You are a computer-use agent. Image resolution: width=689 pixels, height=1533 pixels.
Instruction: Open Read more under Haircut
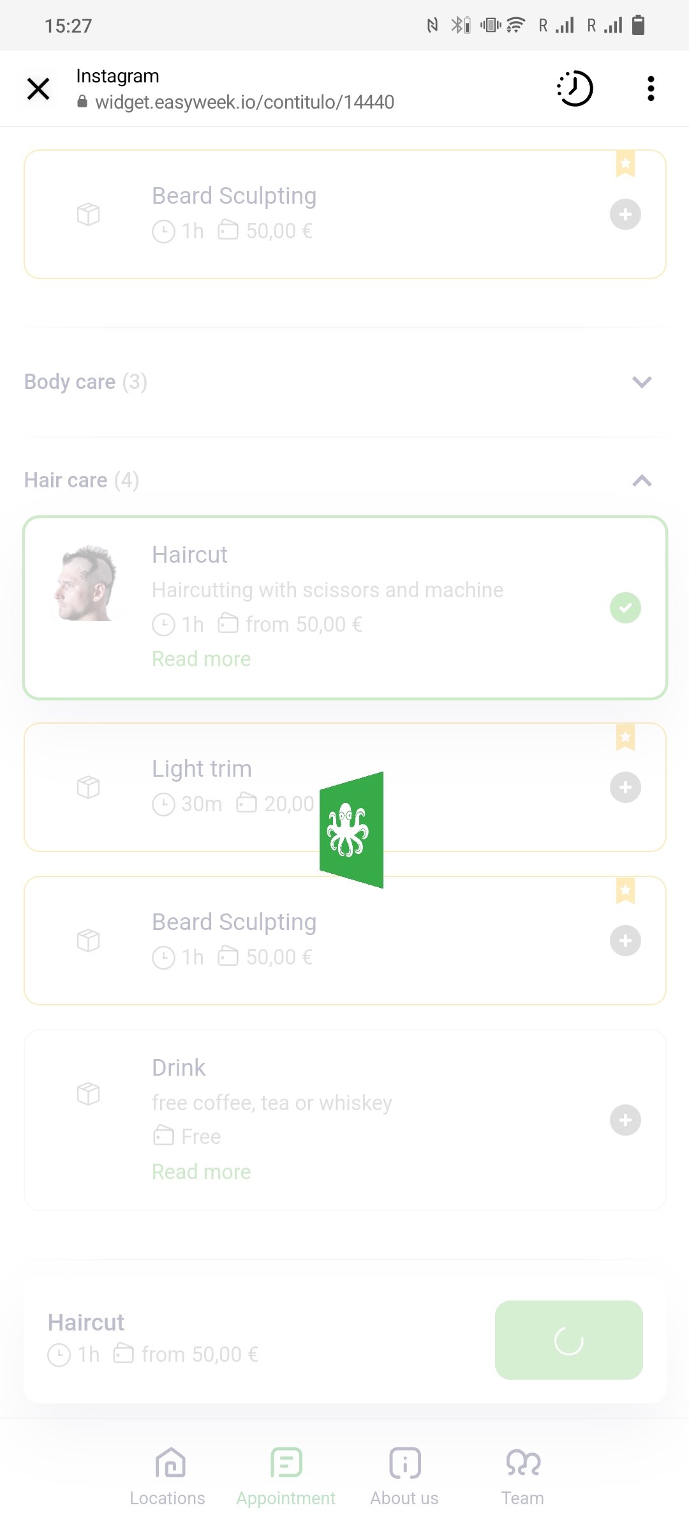[x=202, y=659]
